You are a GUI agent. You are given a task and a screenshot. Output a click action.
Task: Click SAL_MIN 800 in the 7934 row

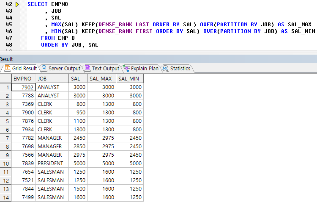click(130, 130)
